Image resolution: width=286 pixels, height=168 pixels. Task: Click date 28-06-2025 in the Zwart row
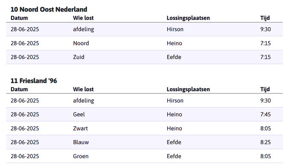(x=25, y=128)
